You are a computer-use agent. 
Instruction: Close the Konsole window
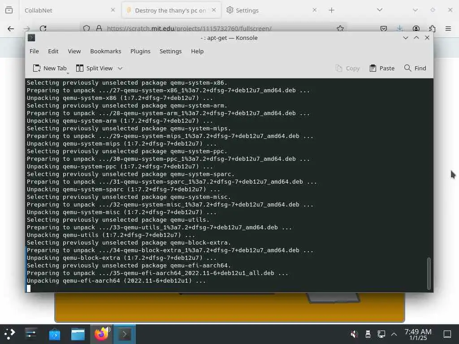427,38
